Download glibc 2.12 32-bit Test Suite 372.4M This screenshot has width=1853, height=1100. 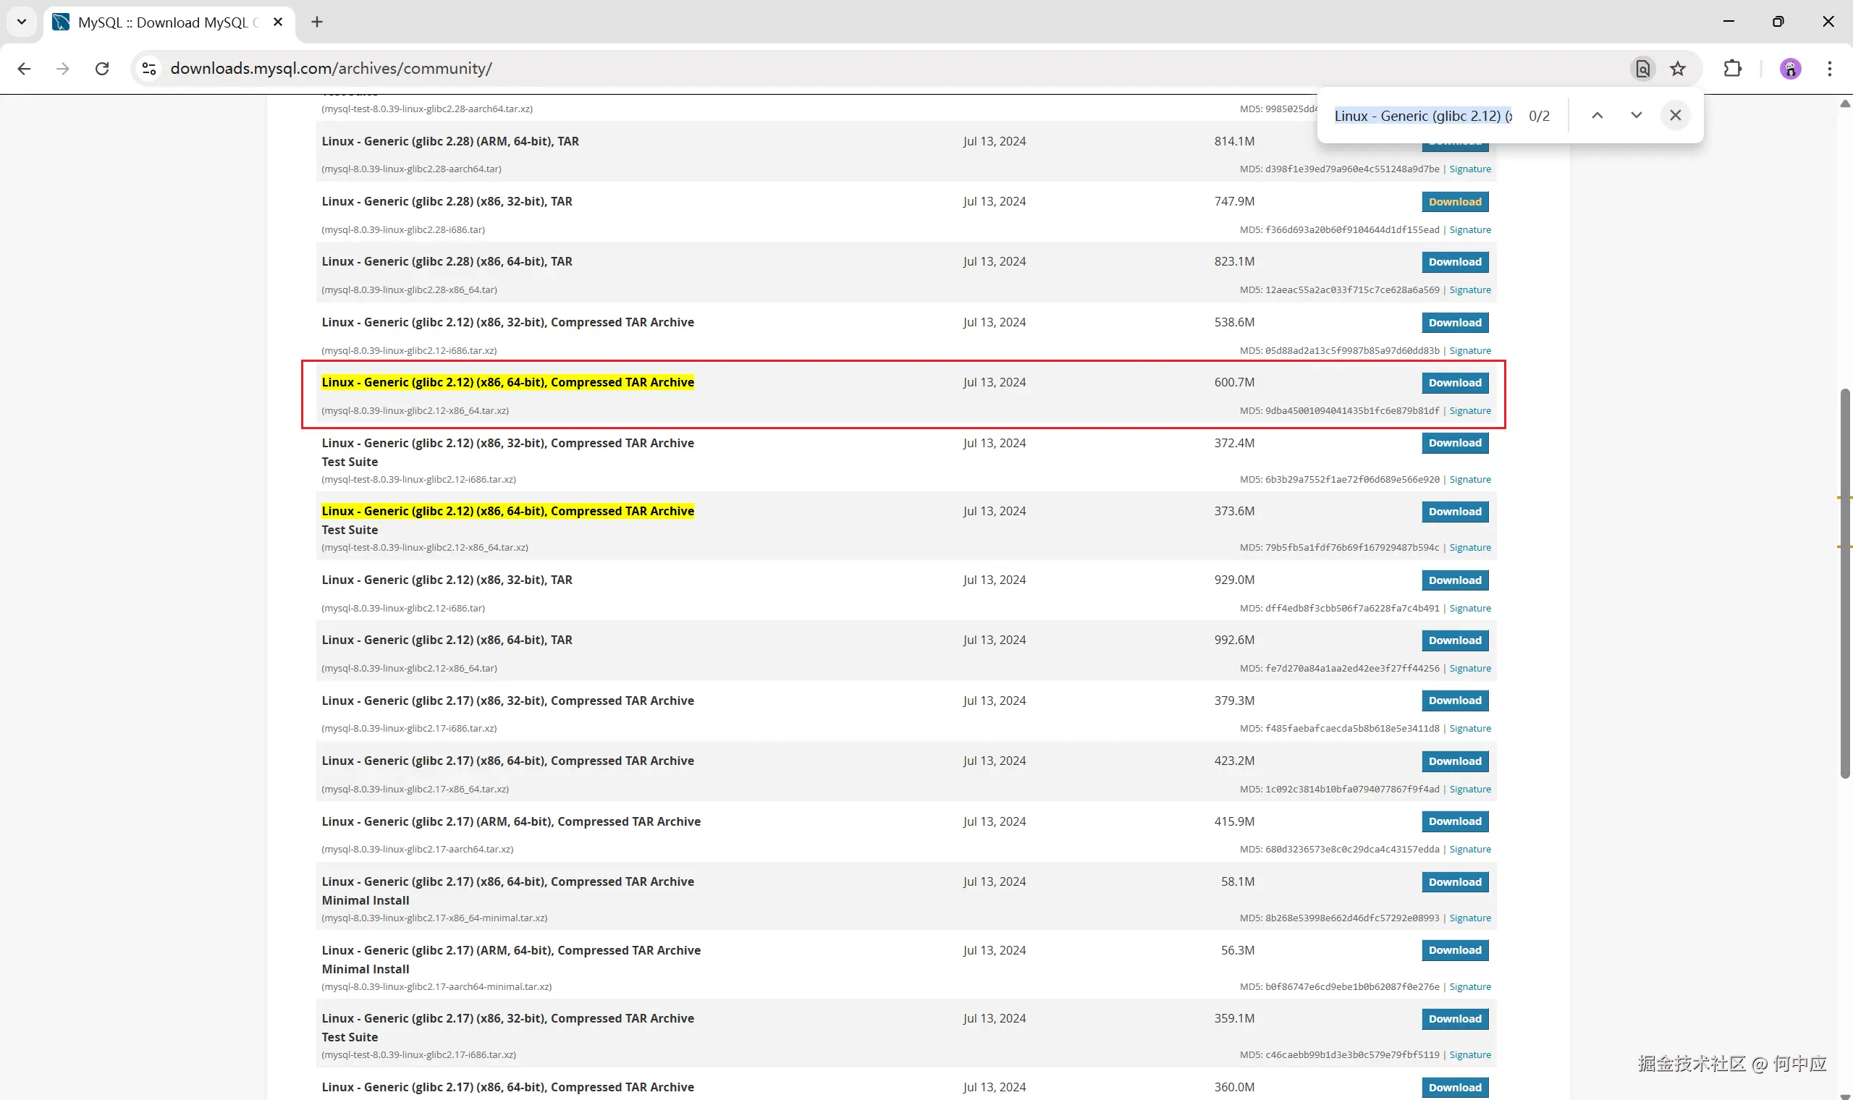[1454, 444]
